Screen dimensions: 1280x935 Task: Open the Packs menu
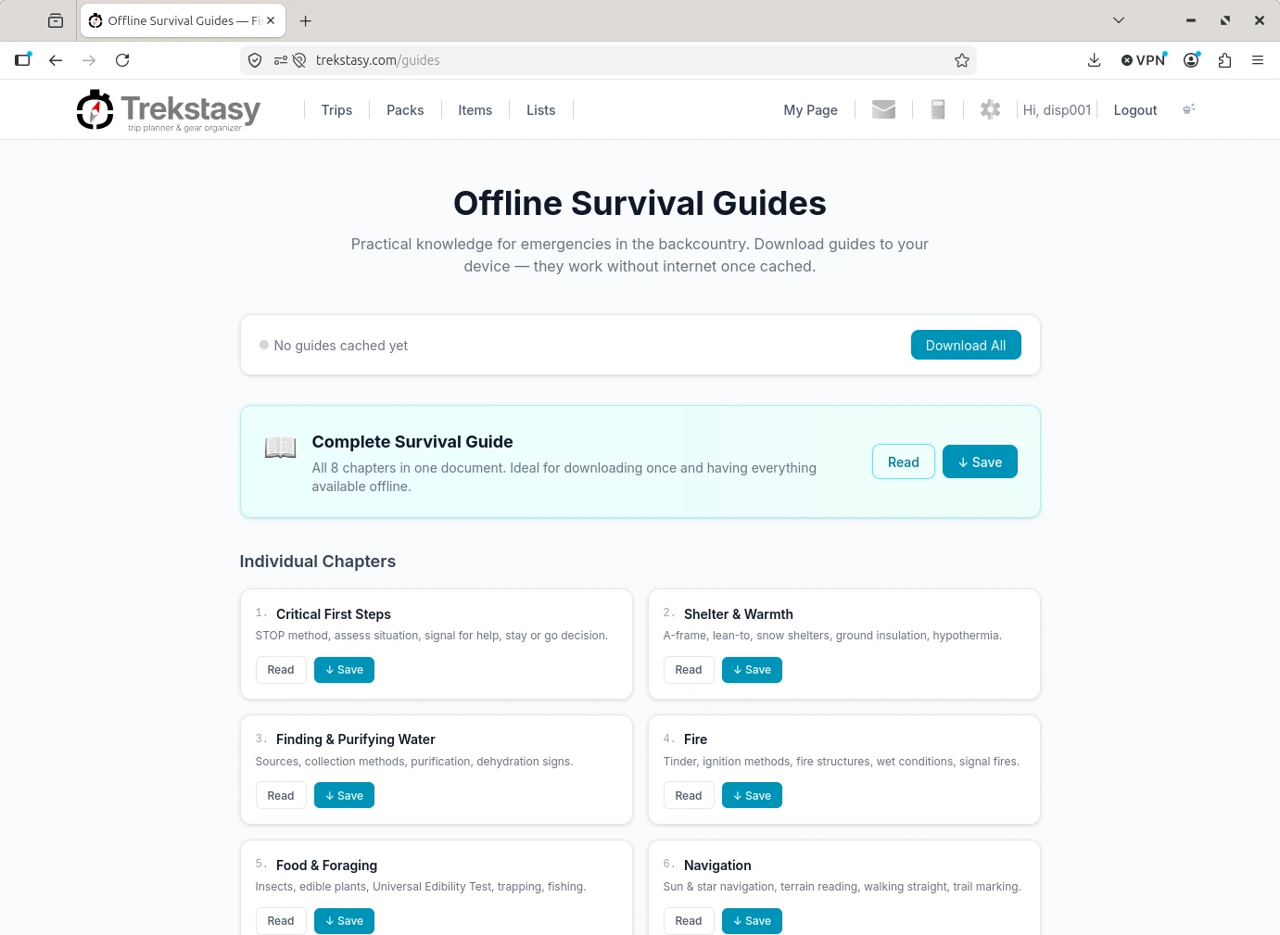coord(405,109)
